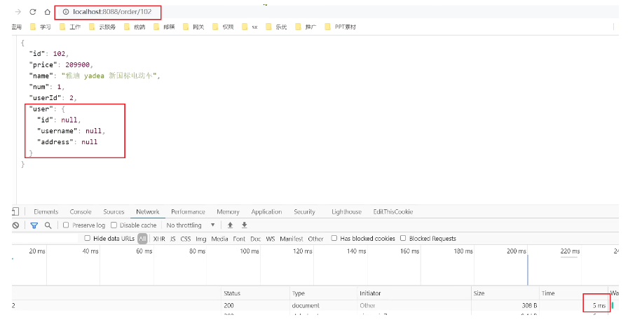This screenshot has width=635, height=336.
Task: Click the site info icon in address bar
Action: pyautogui.click(x=66, y=12)
